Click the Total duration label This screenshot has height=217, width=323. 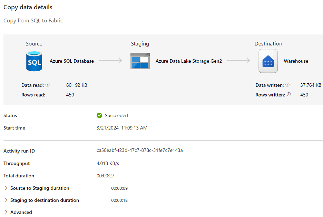coord(19,176)
